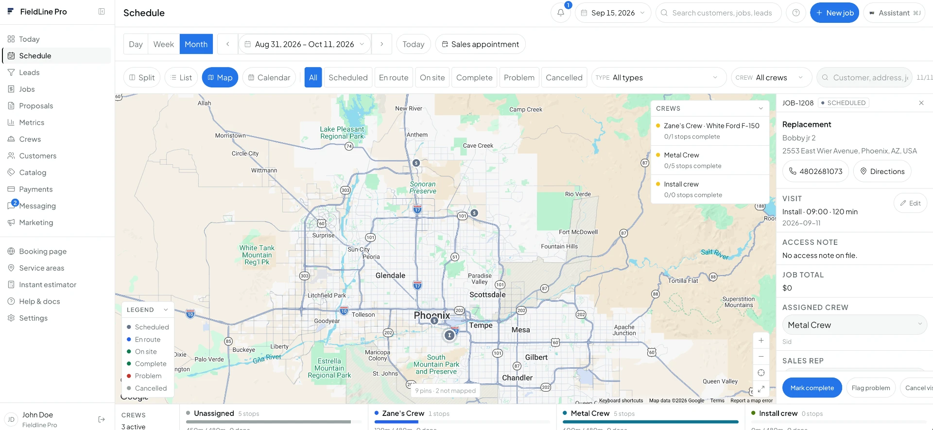The width and height of the screenshot is (933, 430).
Task: Switch to Week view tab
Action: (163, 44)
